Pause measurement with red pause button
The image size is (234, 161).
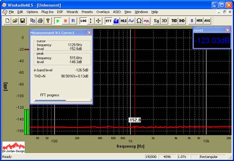click(65, 21)
